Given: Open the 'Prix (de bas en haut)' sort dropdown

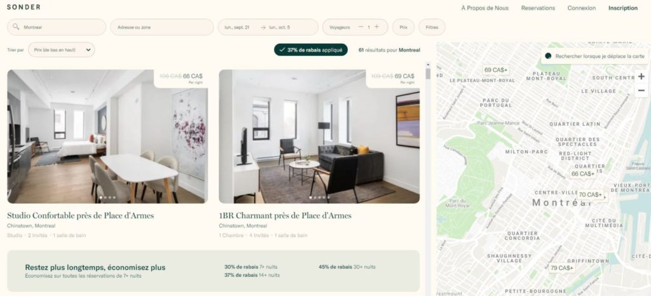Looking at the screenshot, I should pyautogui.click(x=62, y=50).
